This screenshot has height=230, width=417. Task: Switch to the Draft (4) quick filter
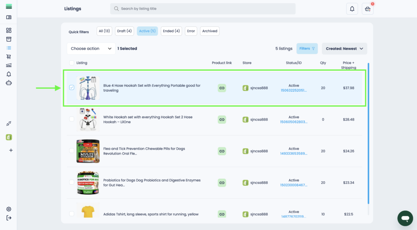tap(124, 31)
